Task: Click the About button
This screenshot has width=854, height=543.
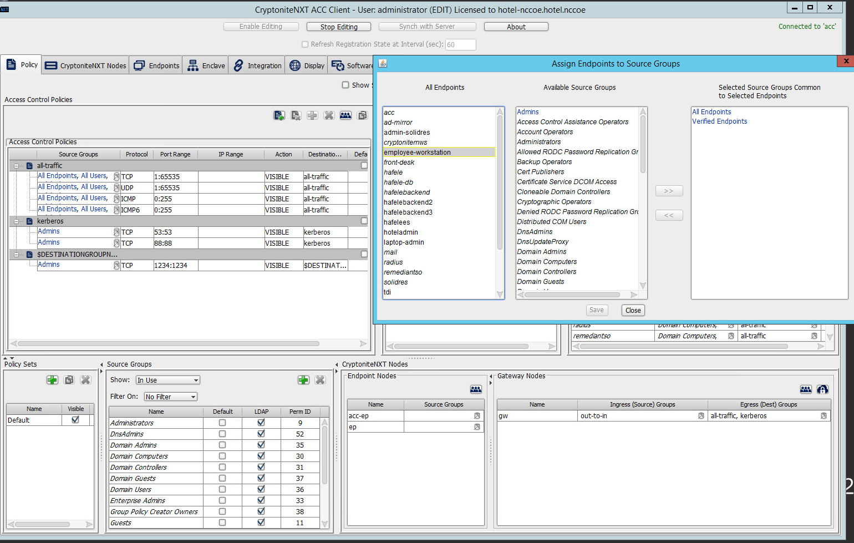Action: [x=516, y=27]
